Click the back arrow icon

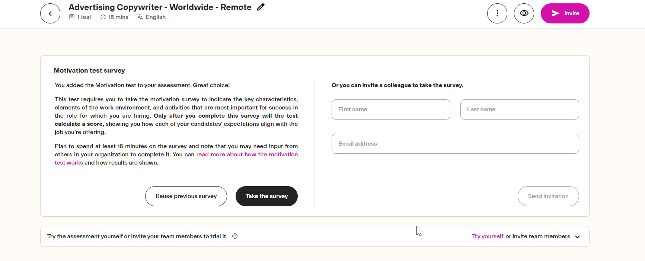point(50,13)
